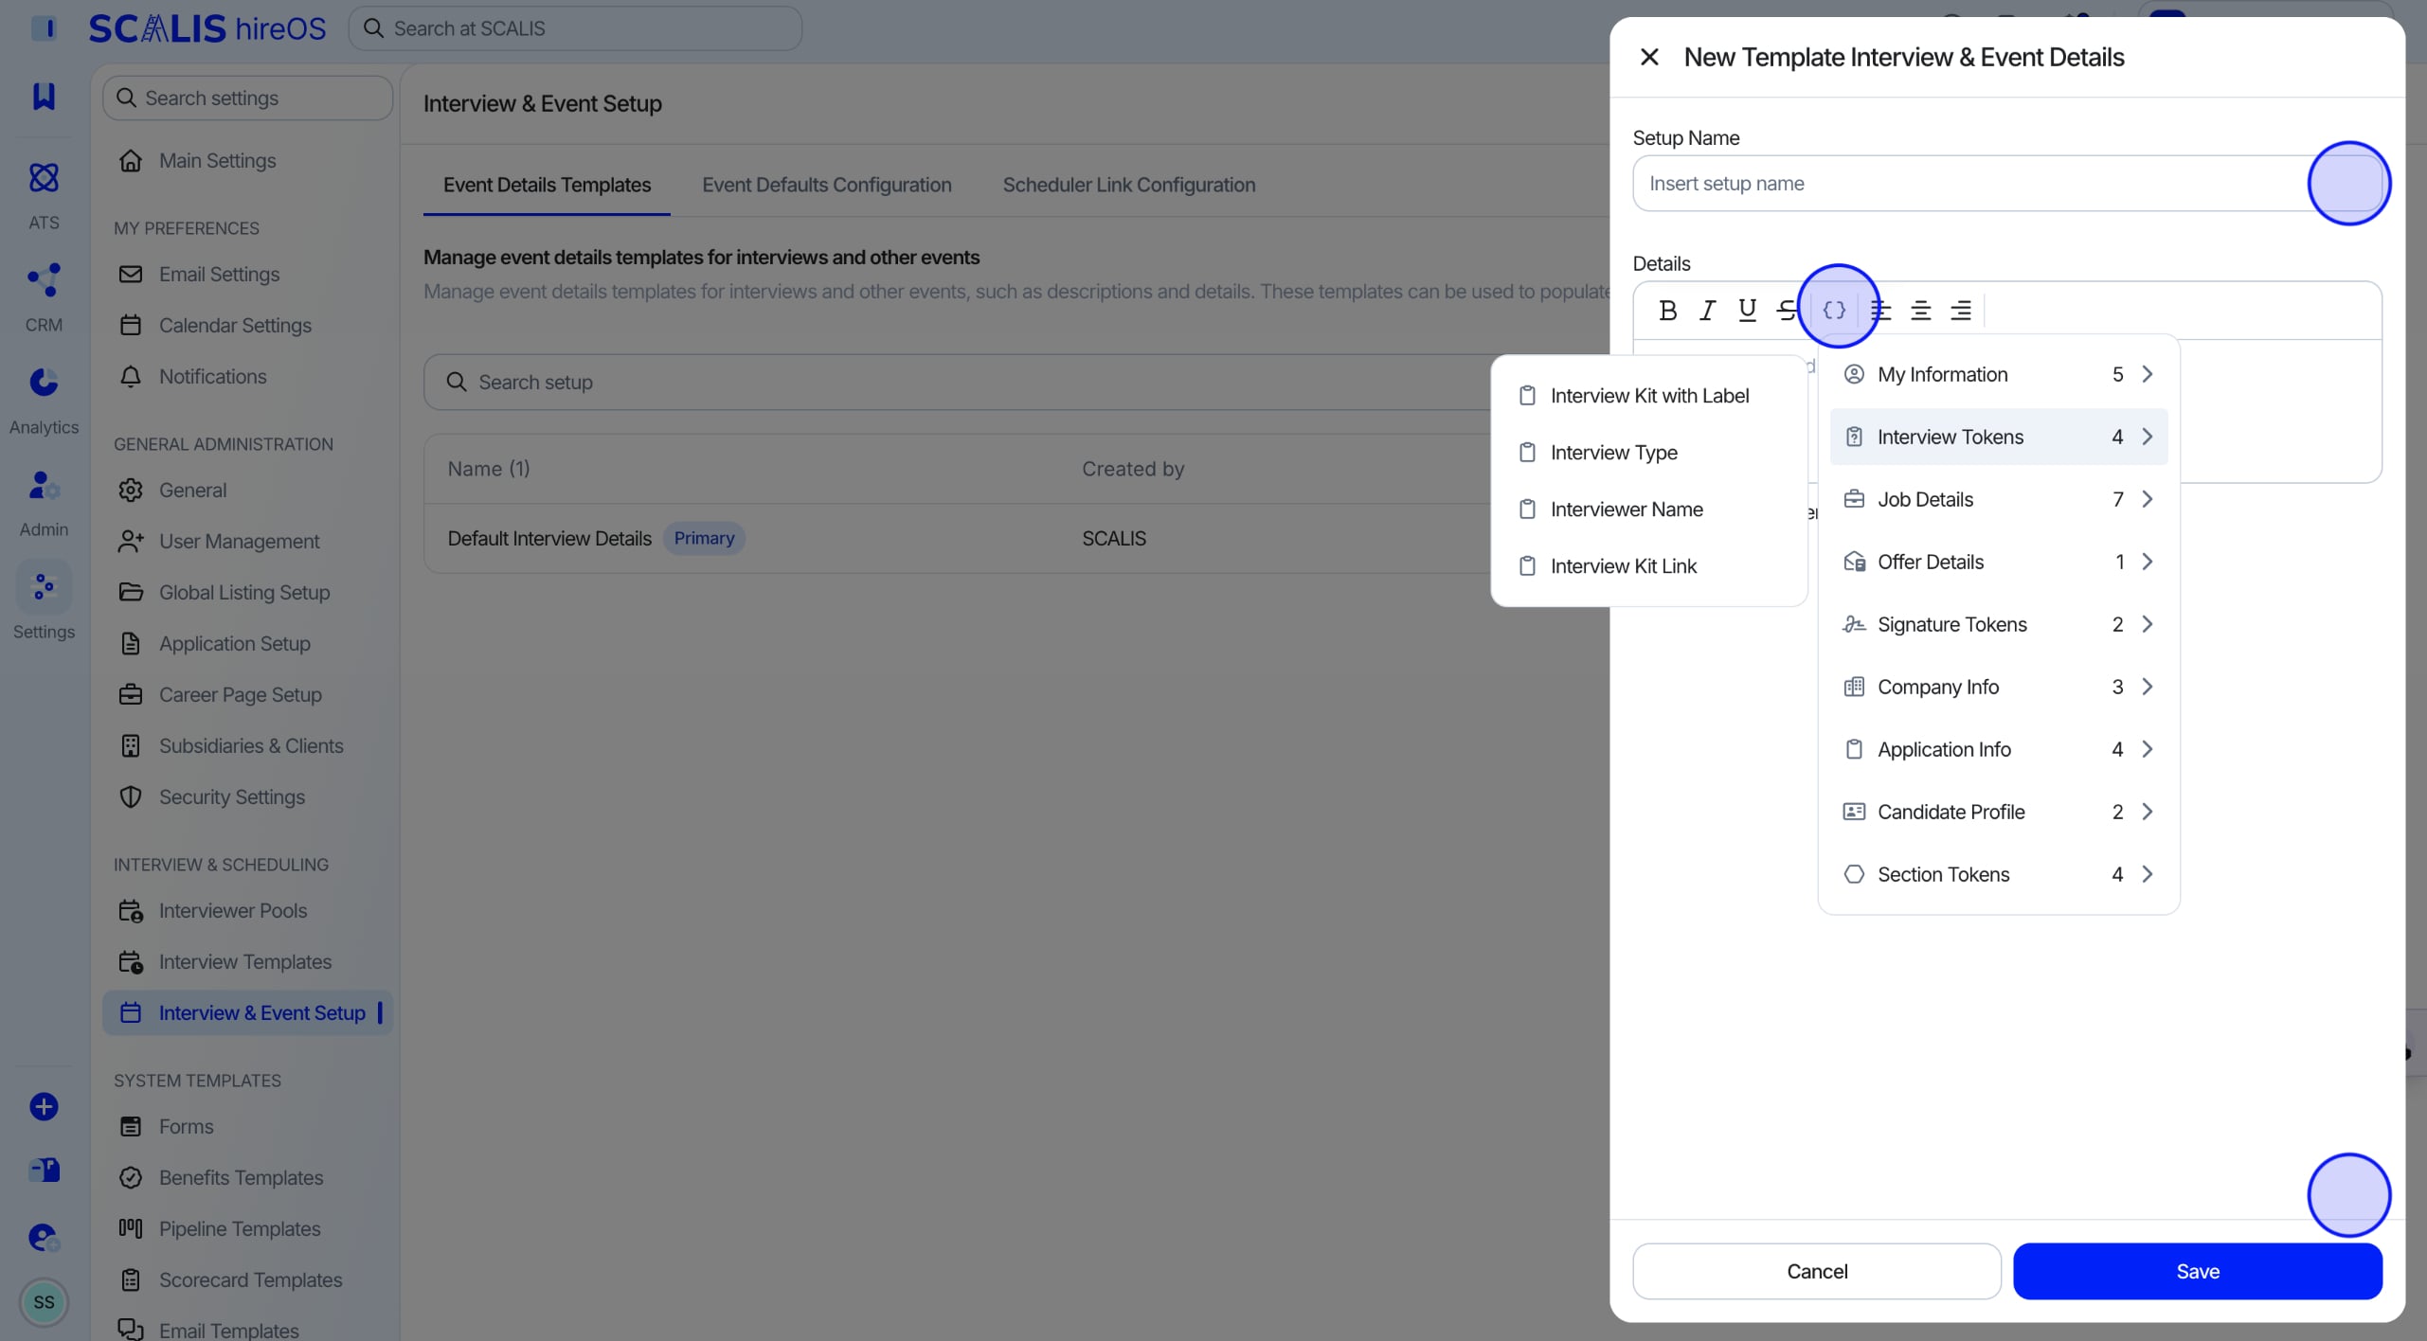Screen dimensions: 2427x1341
Task: Insert Interview Type token
Action: [x=1649, y=453]
